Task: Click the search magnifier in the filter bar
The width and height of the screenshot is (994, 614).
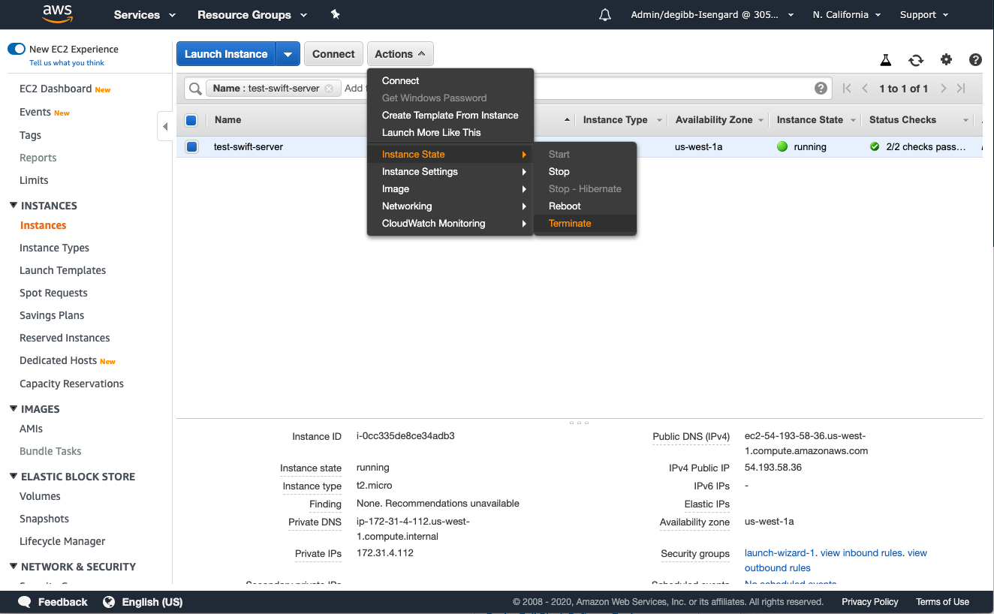Action: pyautogui.click(x=194, y=88)
